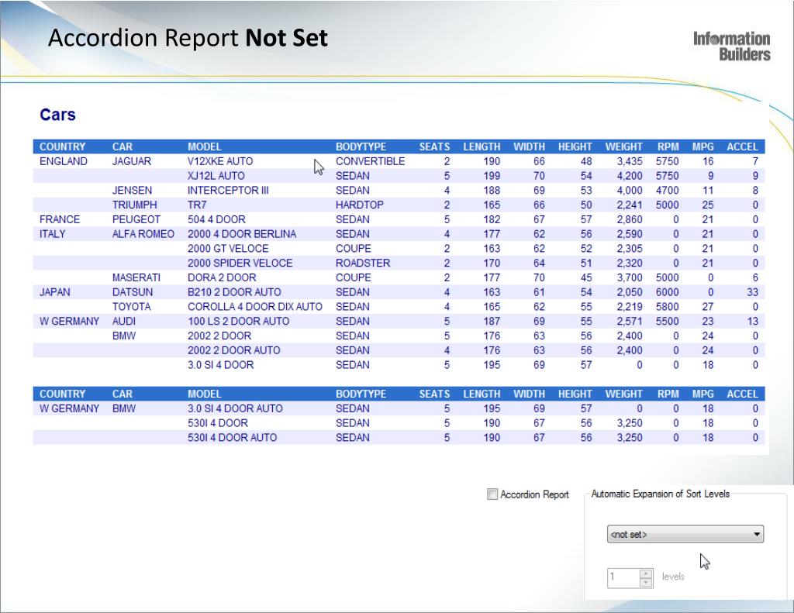The height and width of the screenshot is (613, 794).
Task: Select the JAPAN country cell
Action: tap(55, 293)
